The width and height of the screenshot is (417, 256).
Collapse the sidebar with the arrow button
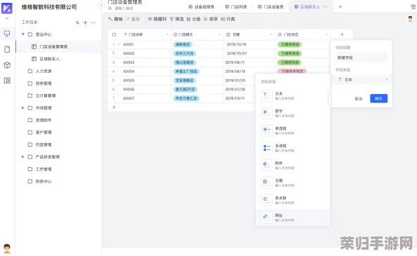click(x=101, y=5)
